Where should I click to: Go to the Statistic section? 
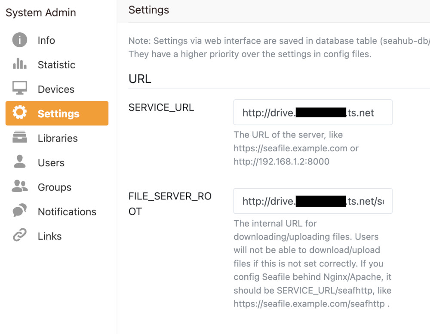point(56,65)
